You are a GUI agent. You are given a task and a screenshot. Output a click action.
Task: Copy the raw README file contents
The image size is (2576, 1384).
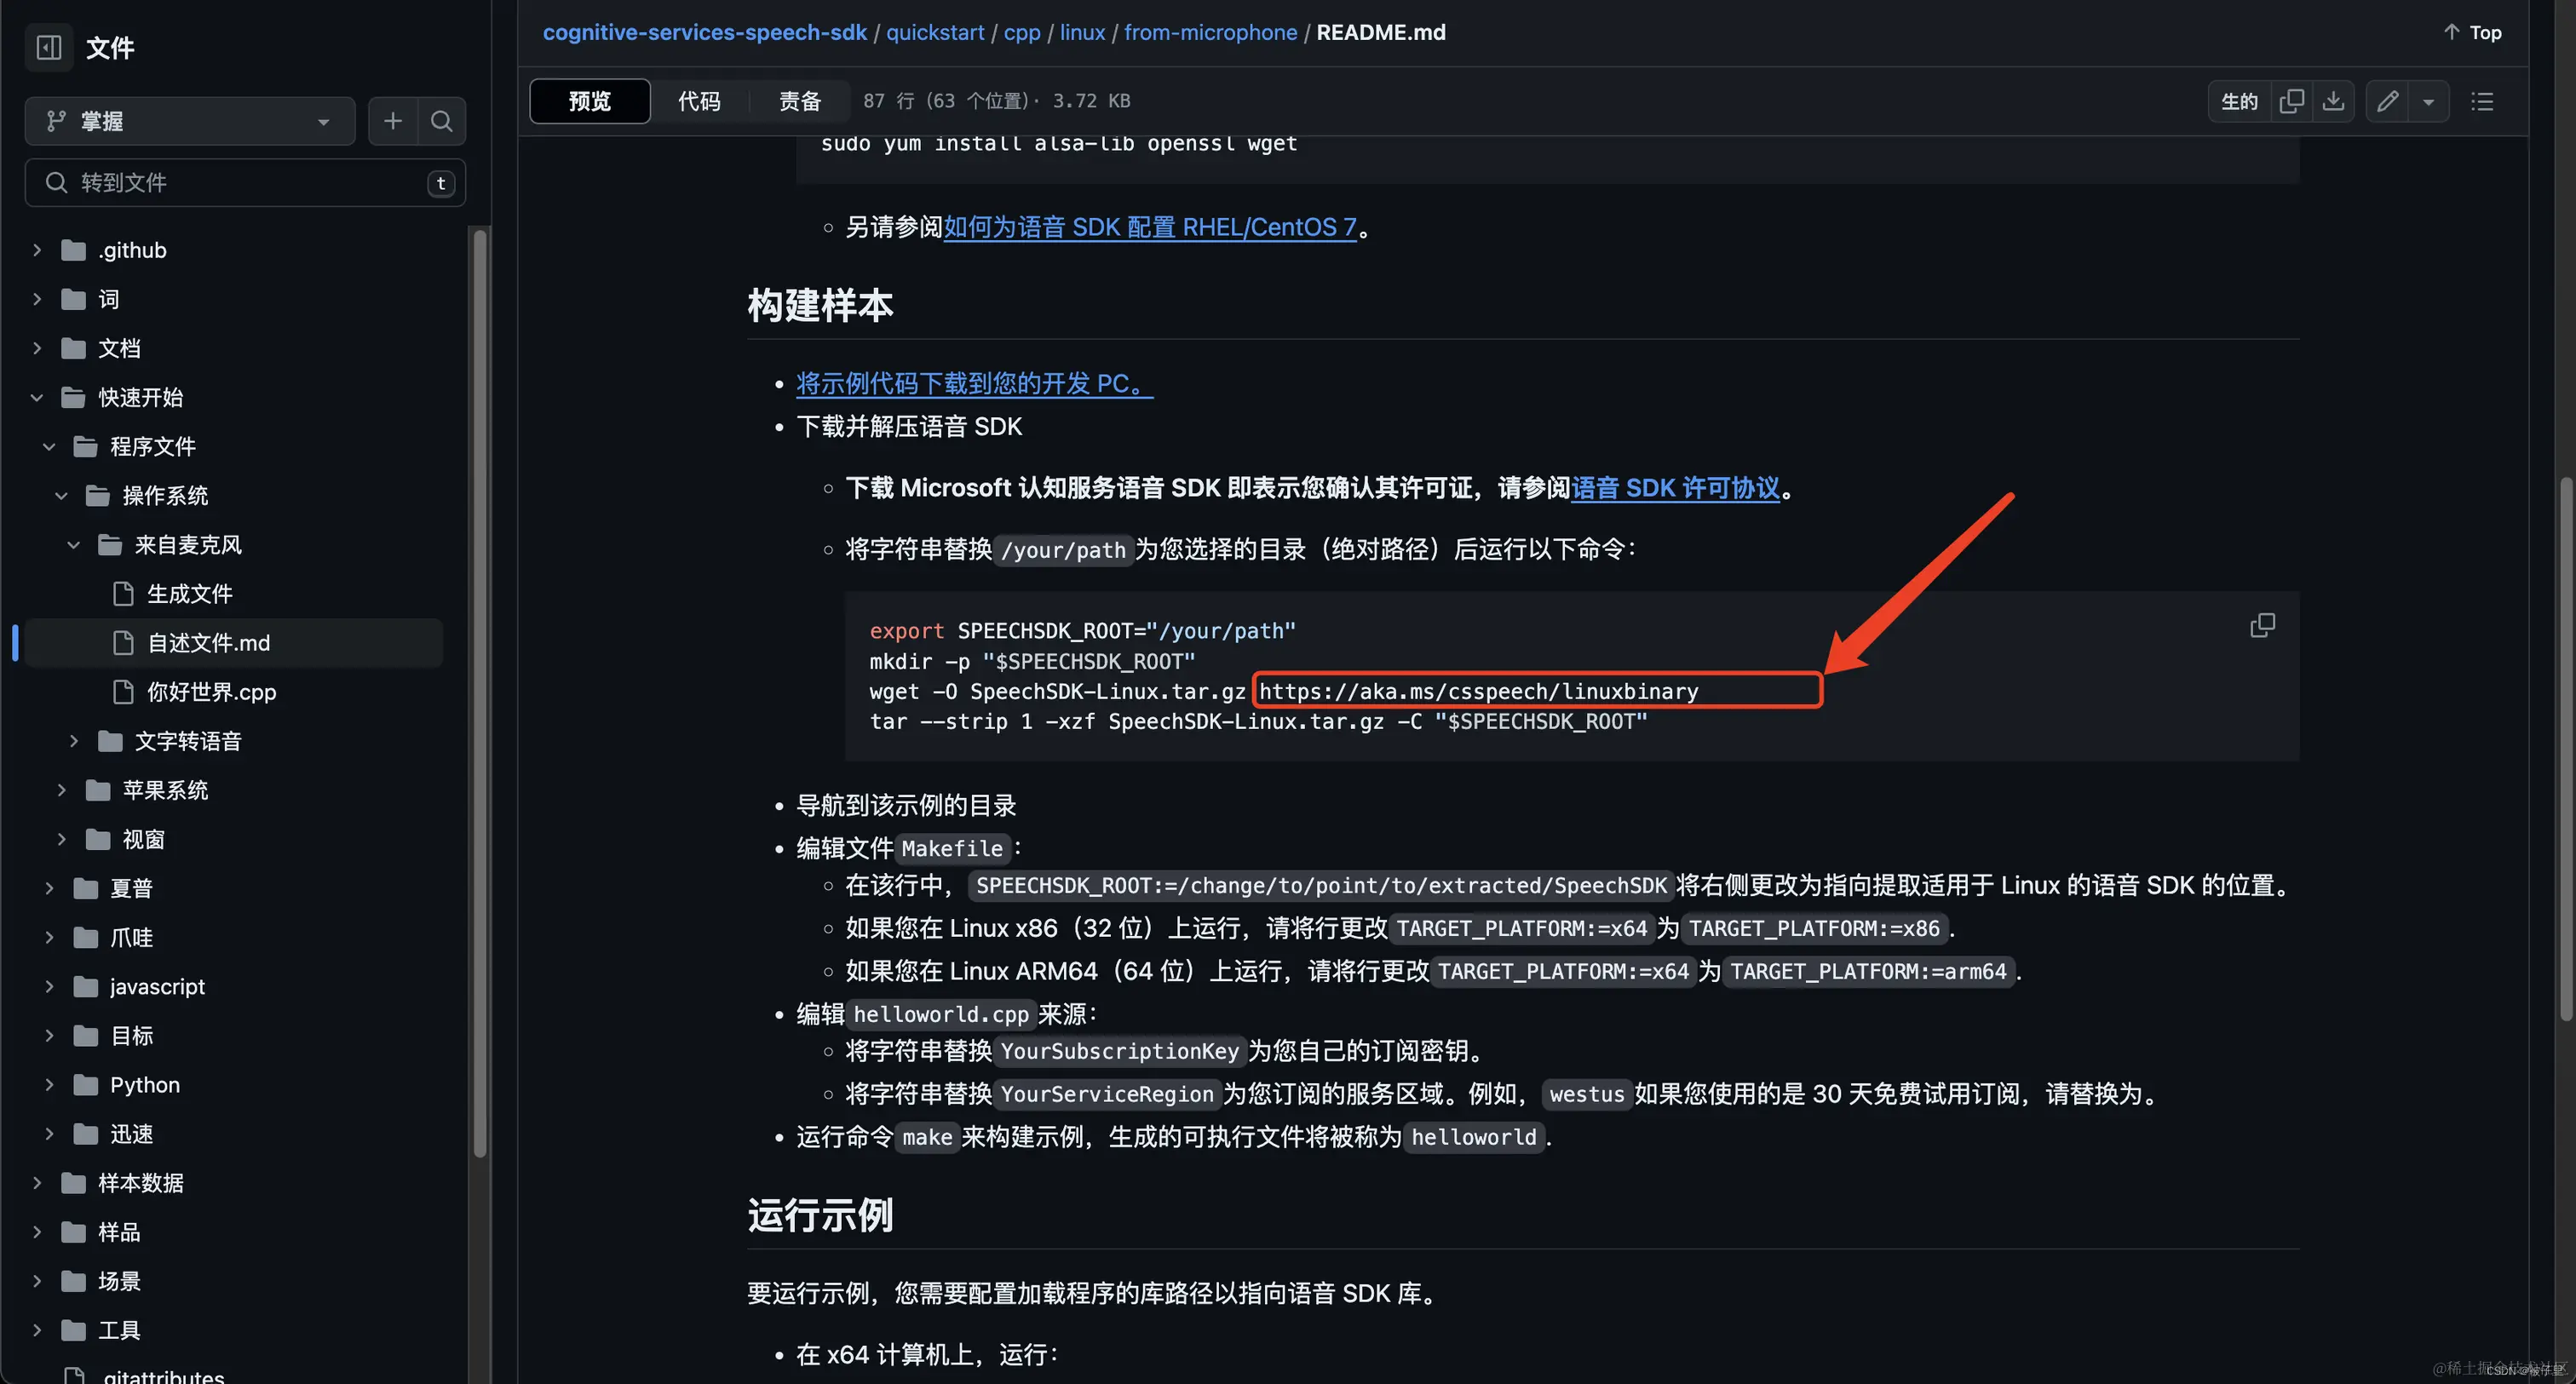[x=2291, y=100]
